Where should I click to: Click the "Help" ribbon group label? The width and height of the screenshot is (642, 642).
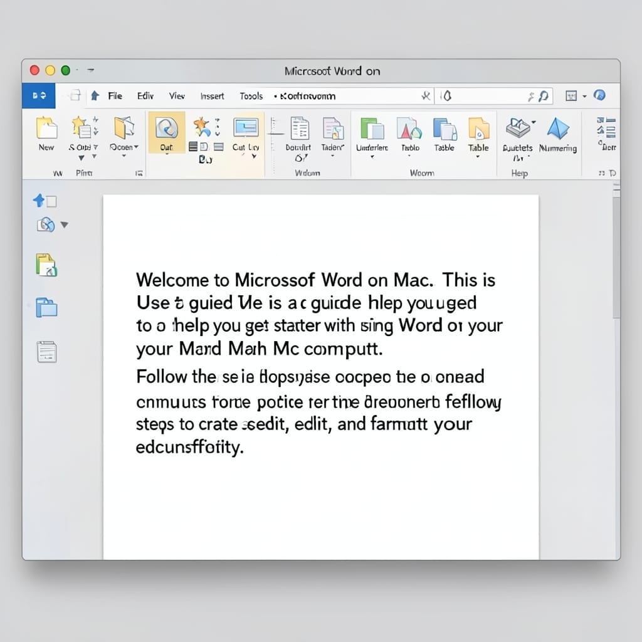pyautogui.click(x=519, y=173)
